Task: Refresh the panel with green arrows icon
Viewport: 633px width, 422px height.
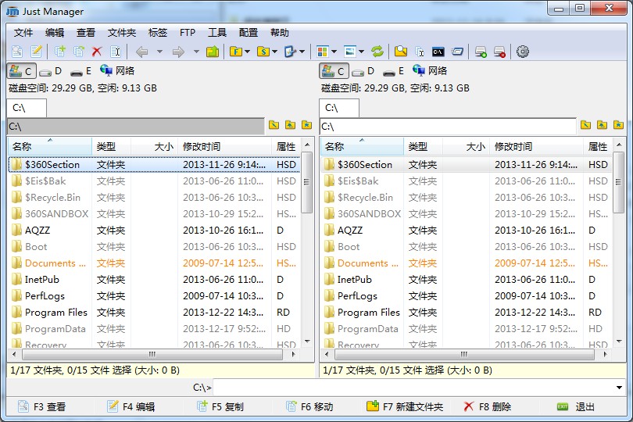Action: point(377,52)
